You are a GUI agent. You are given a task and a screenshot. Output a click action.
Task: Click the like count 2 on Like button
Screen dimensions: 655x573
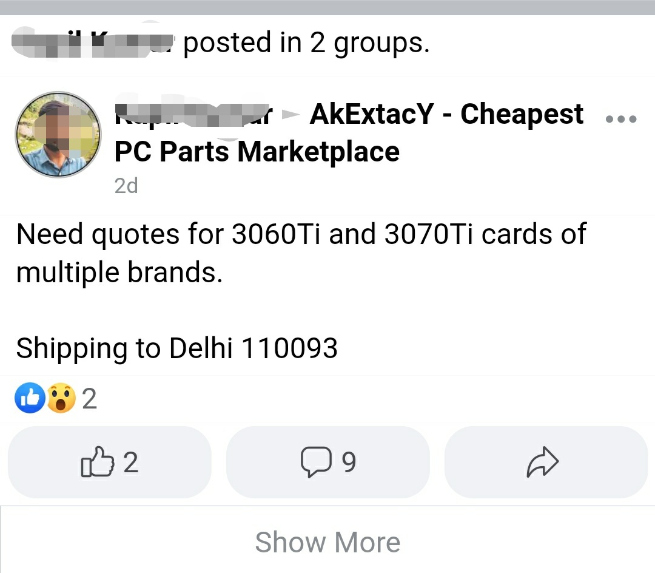click(131, 463)
